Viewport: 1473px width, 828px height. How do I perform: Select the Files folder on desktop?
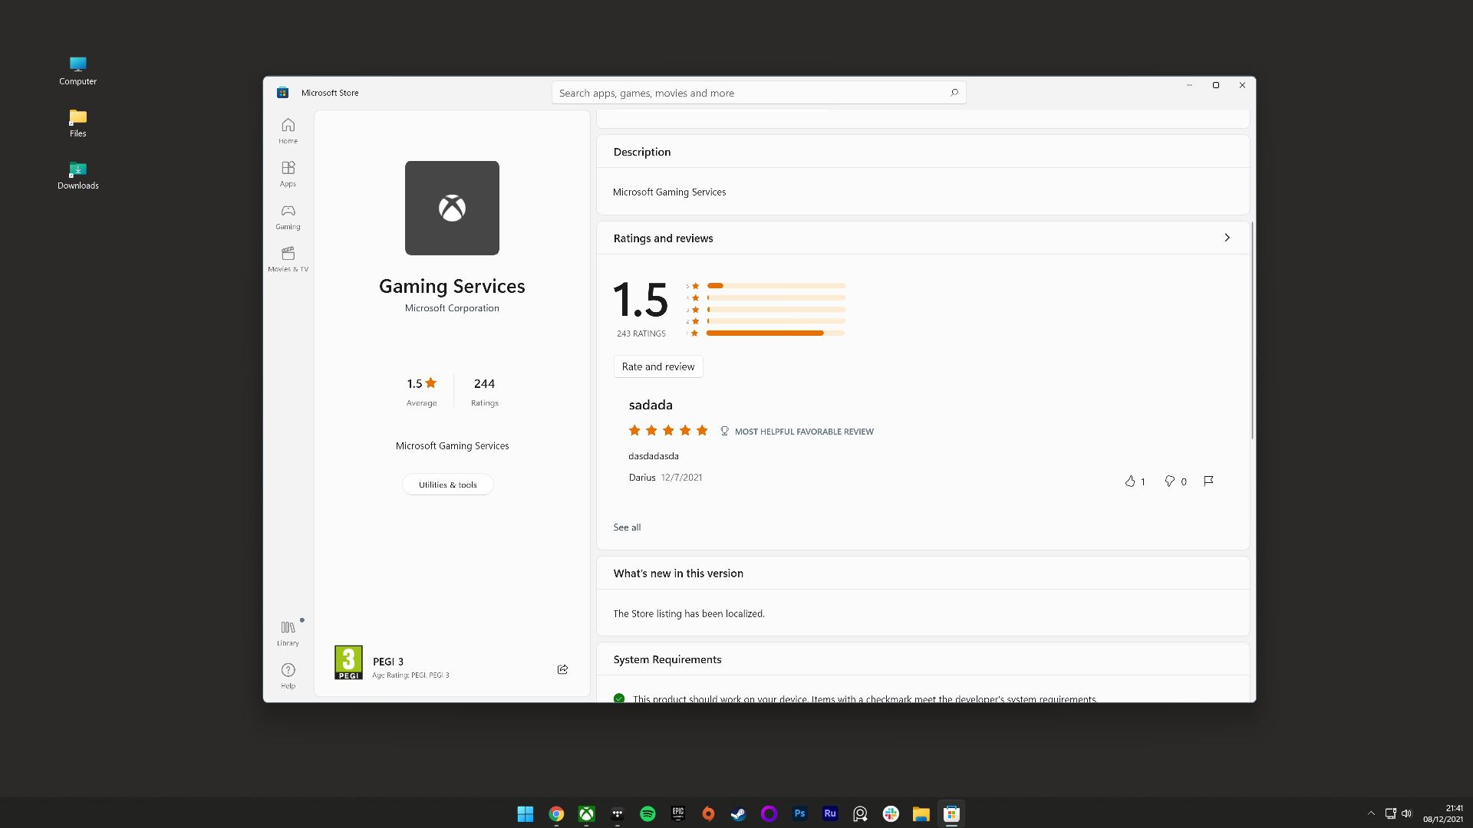[77, 123]
